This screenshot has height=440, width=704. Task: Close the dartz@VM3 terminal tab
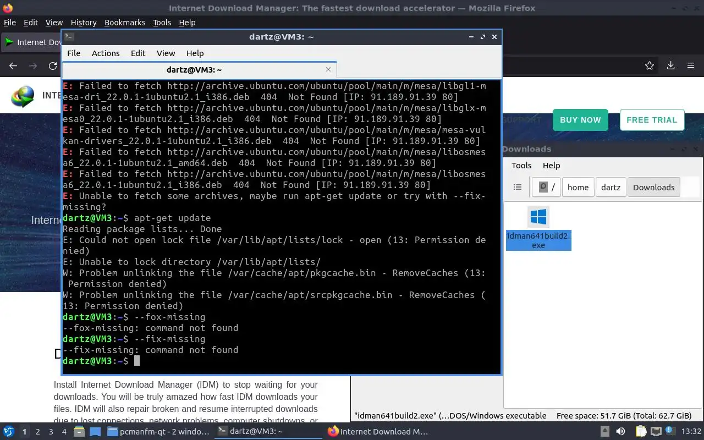pos(328,69)
